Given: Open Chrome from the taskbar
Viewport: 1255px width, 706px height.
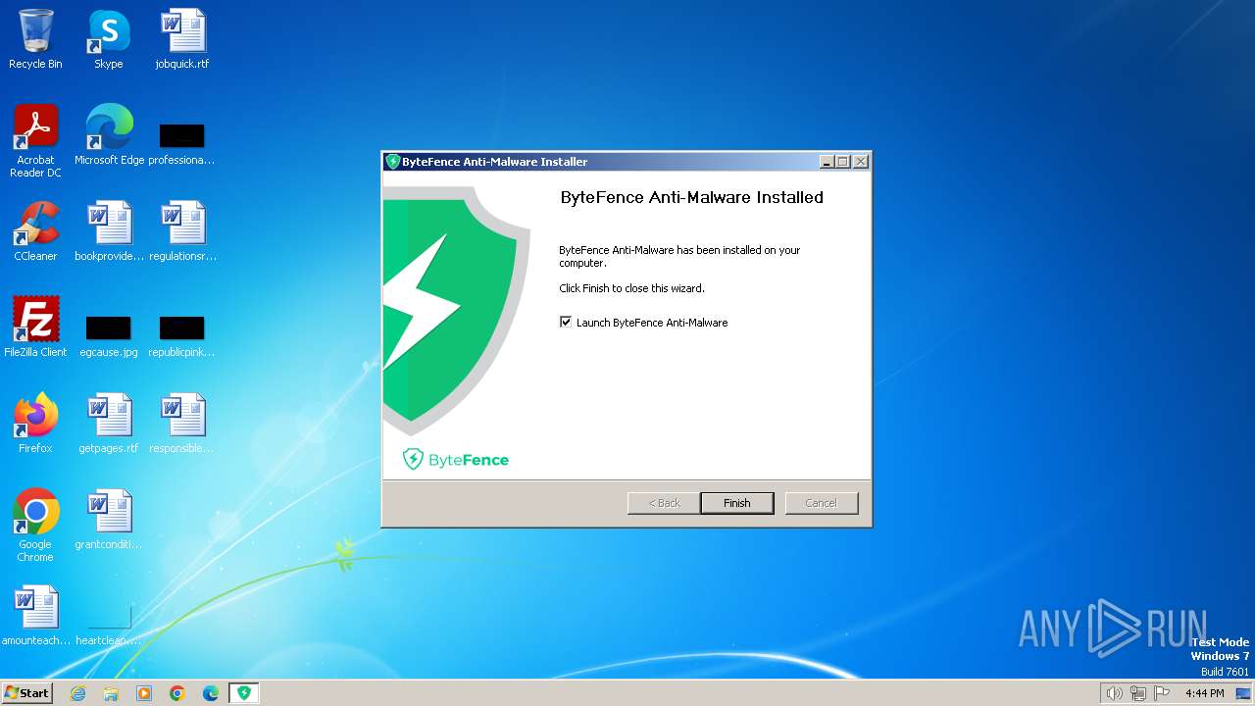Looking at the screenshot, I should tap(177, 693).
